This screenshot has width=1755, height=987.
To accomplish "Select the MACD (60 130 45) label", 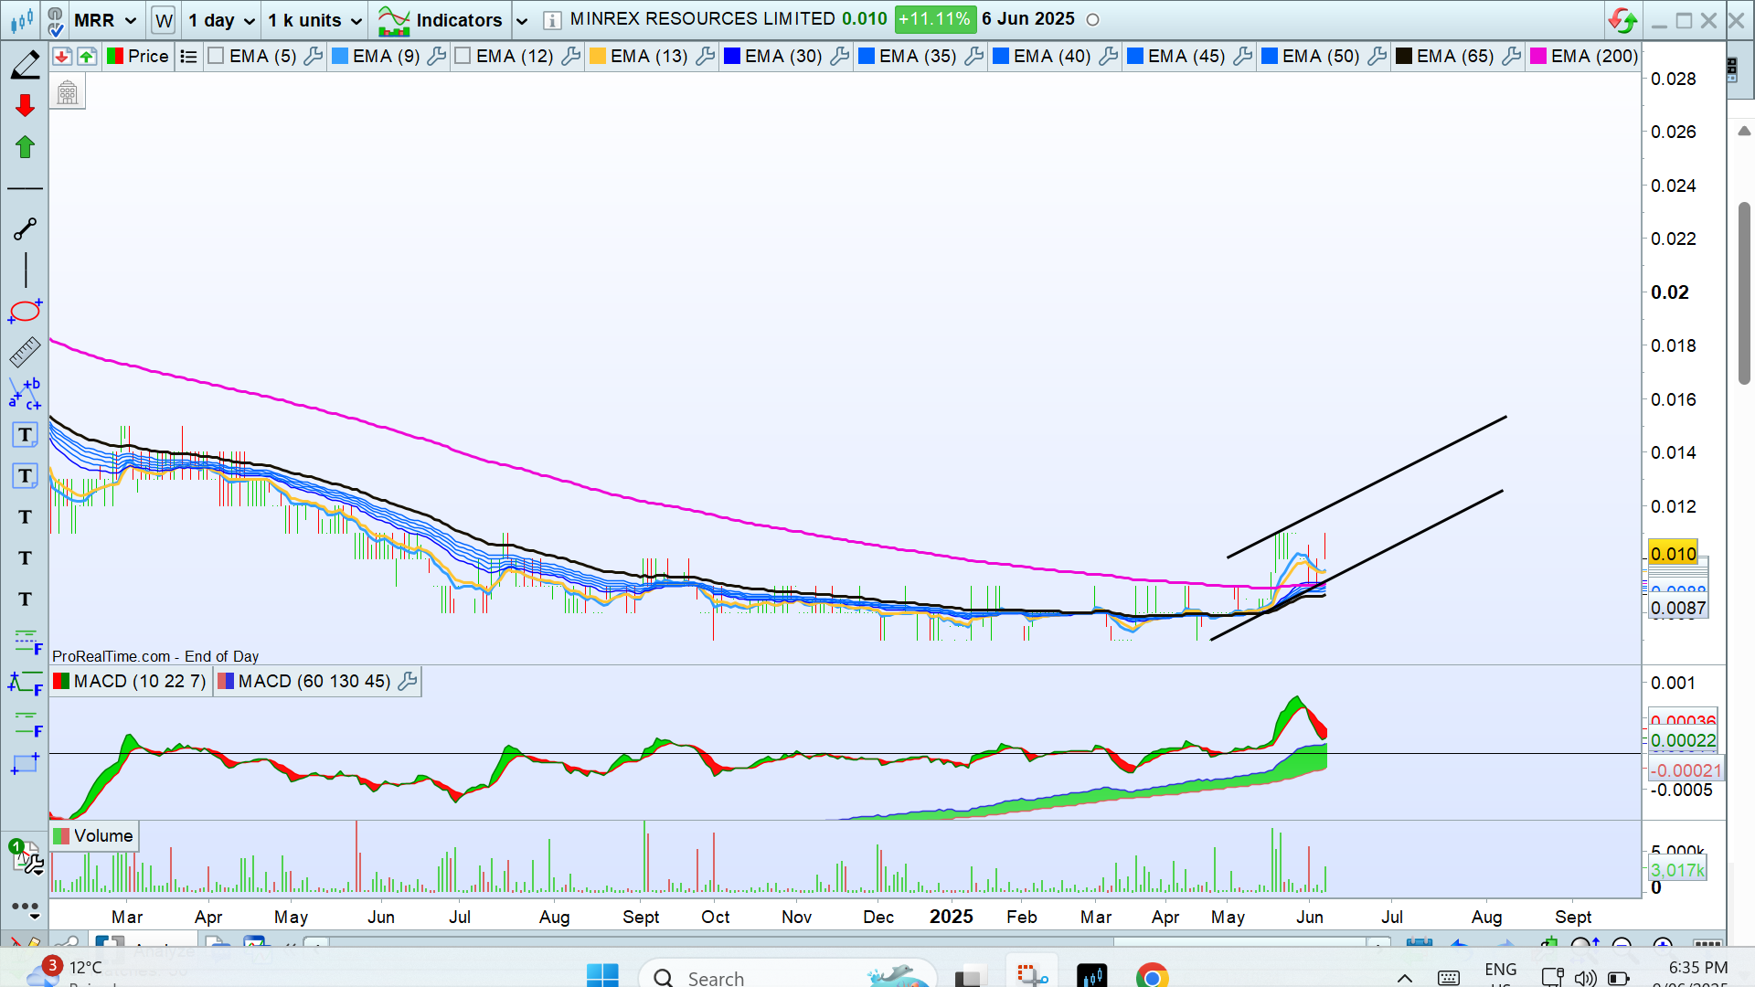I will 314,681.
